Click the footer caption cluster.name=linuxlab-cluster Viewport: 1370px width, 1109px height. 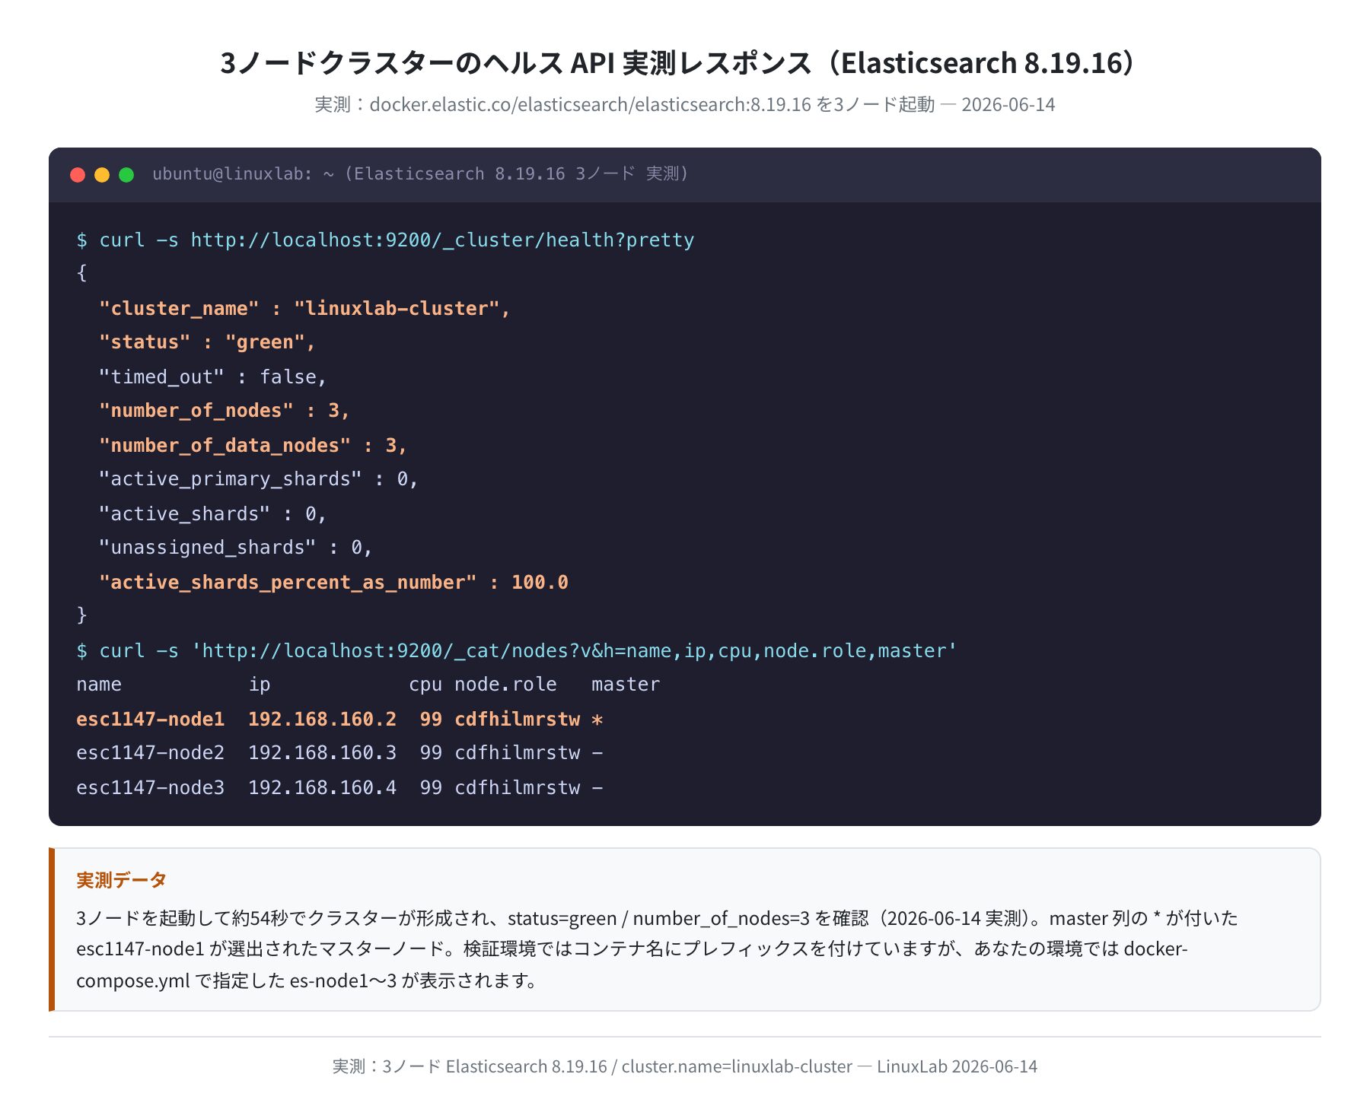click(x=685, y=1067)
